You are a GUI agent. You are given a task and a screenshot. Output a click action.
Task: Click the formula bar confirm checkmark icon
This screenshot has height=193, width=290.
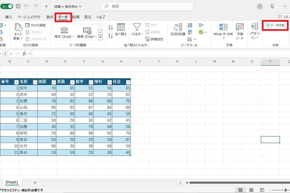[18, 54]
